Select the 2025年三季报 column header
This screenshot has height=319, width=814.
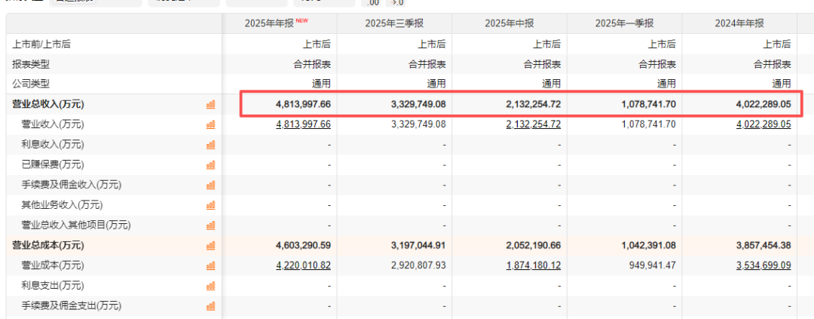point(395,23)
